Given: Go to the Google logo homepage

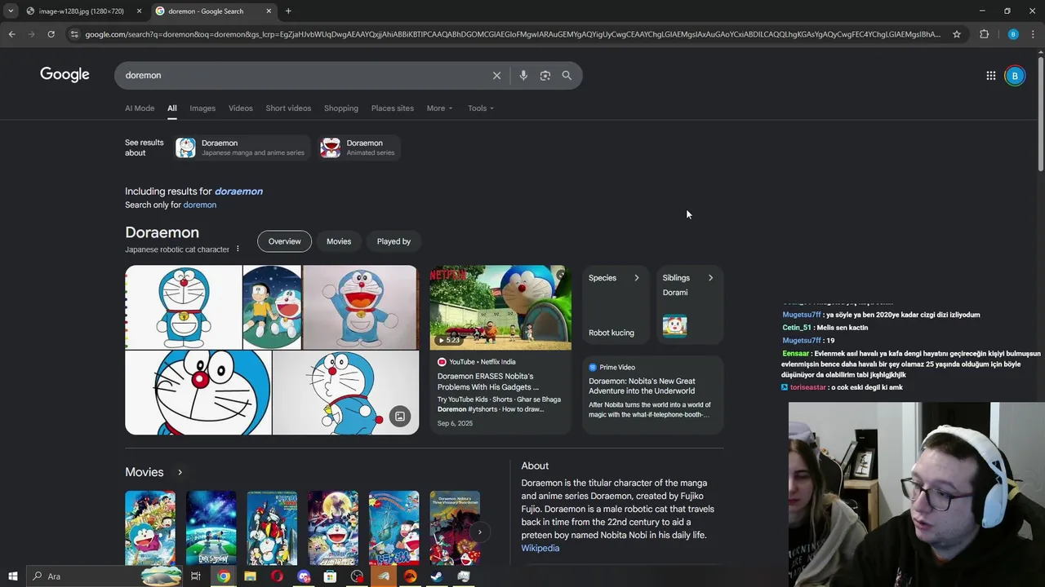Looking at the screenshot, I should 64,75.
